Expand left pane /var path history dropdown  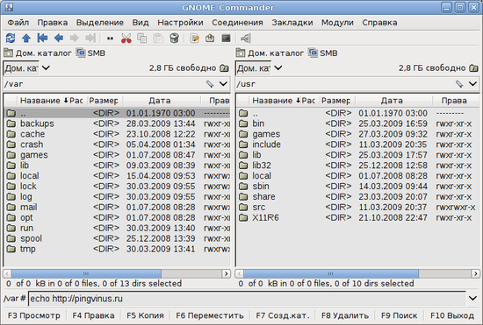[223, 83]
